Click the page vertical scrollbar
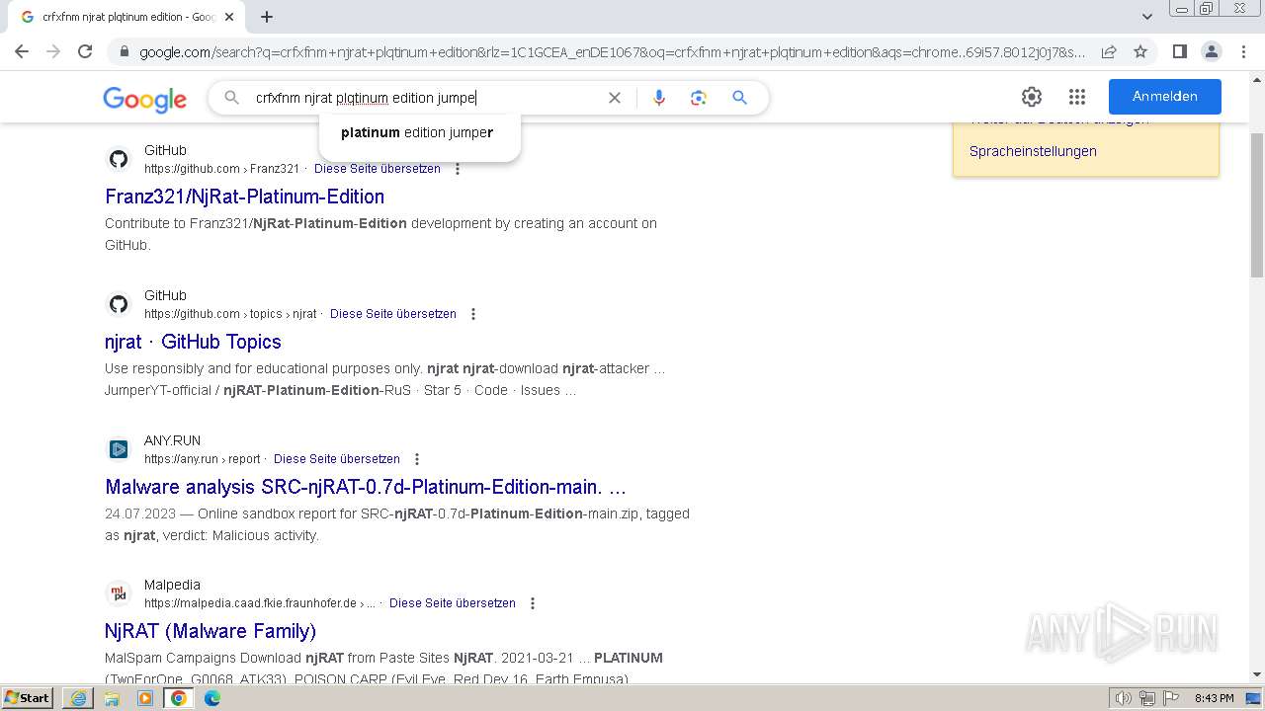1265x711 pixels. (x=1257, y=204)
